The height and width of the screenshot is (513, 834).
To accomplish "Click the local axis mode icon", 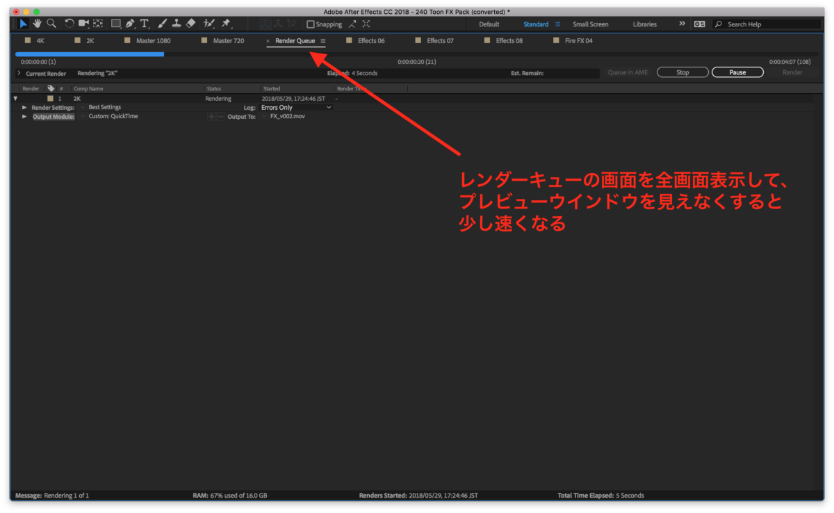I will click(x=265, y=24).
